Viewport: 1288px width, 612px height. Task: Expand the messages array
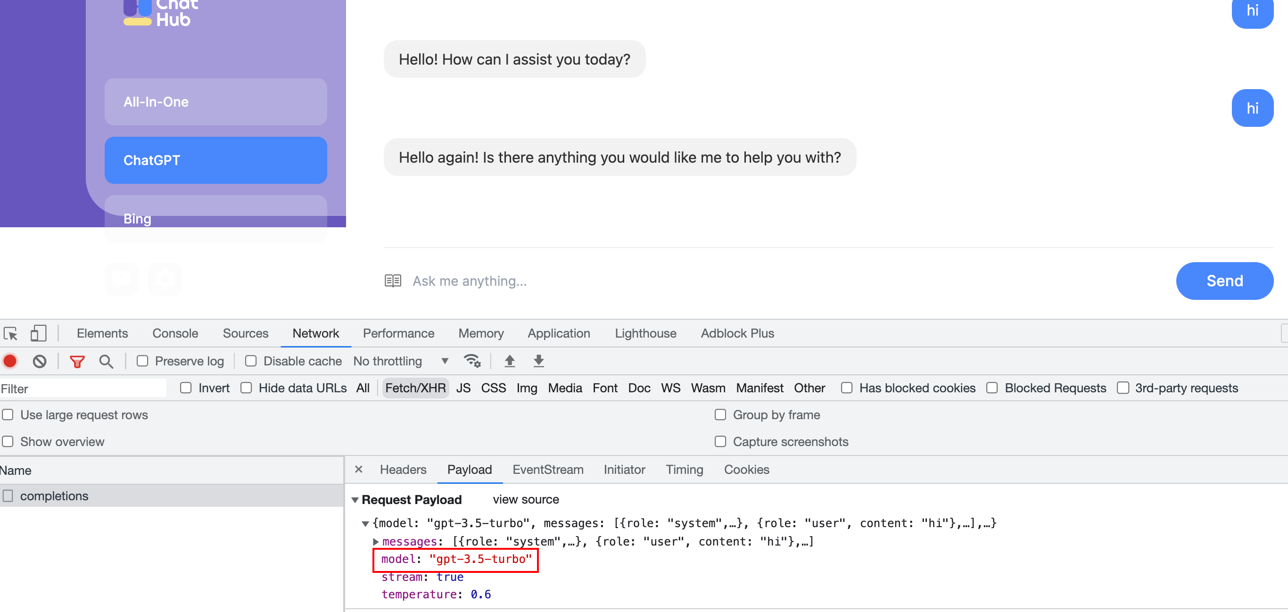click(375, 541)
